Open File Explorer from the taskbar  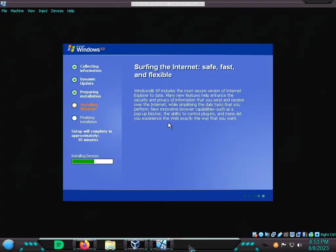coord(110,245)
